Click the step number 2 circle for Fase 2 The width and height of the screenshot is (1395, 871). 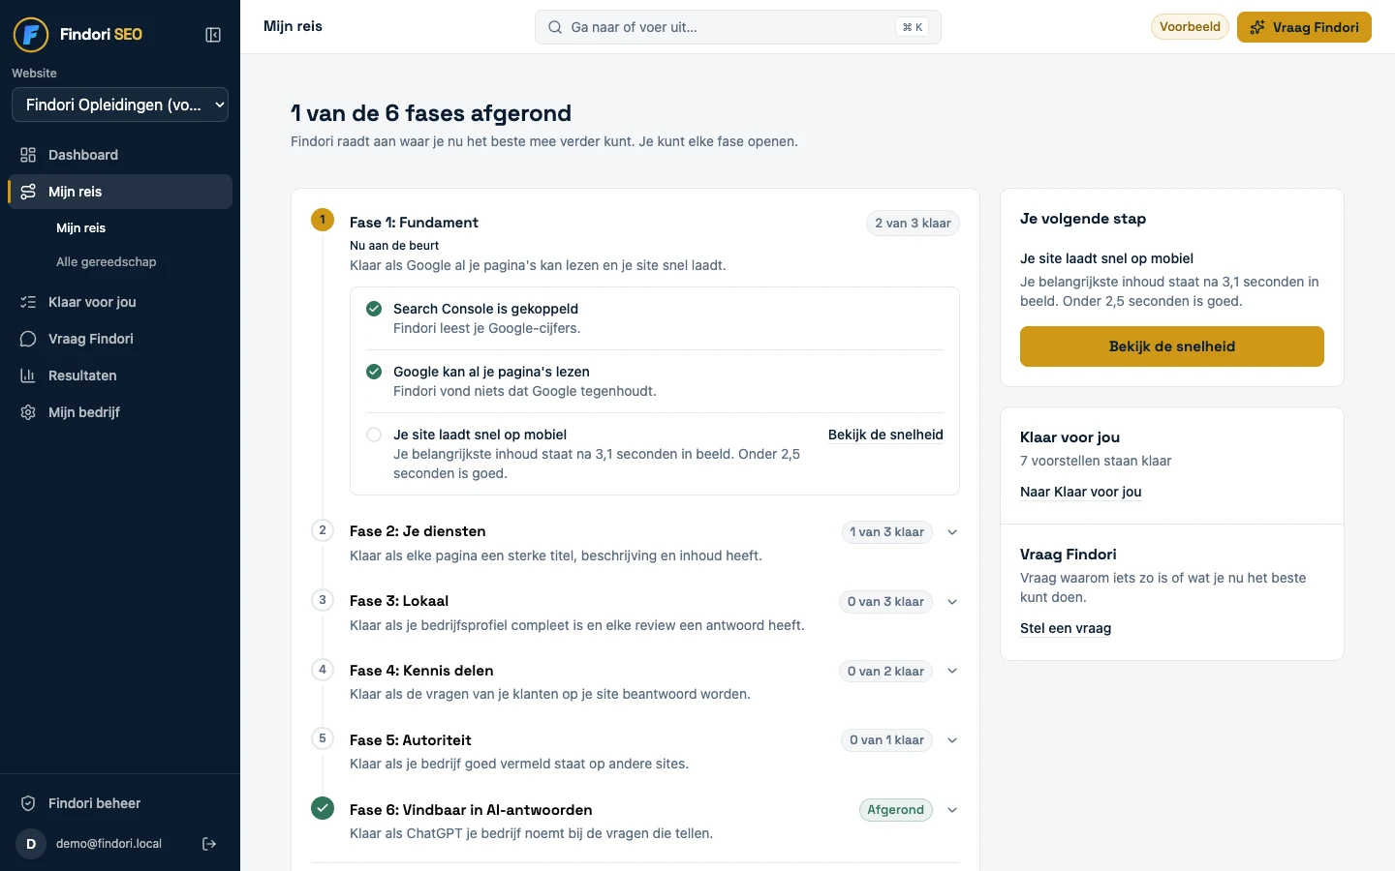tap(323, 530)
